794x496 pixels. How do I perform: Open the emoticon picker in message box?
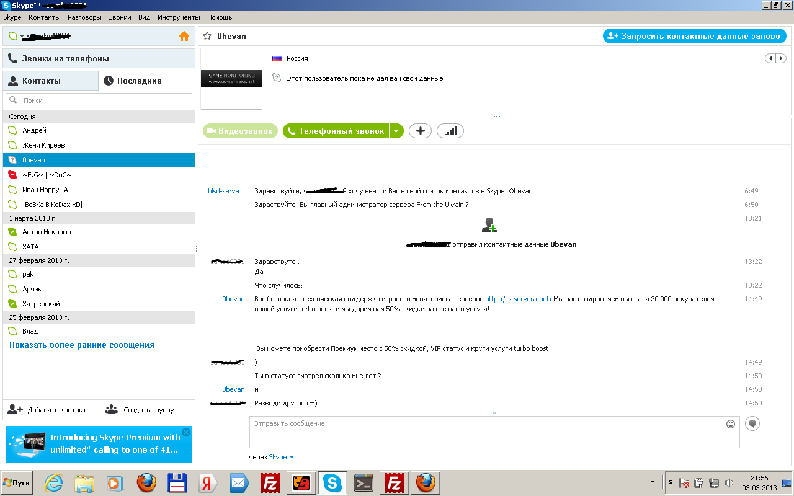tap(731, 424)
